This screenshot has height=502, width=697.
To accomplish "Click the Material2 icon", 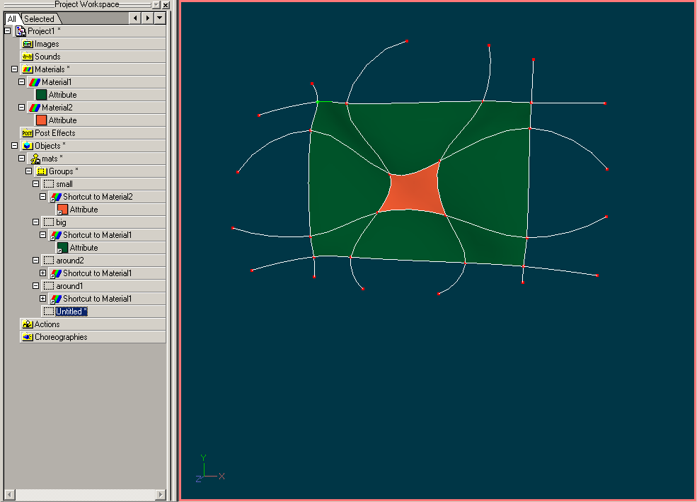I will pyautogui.click(x=35, y=108).
